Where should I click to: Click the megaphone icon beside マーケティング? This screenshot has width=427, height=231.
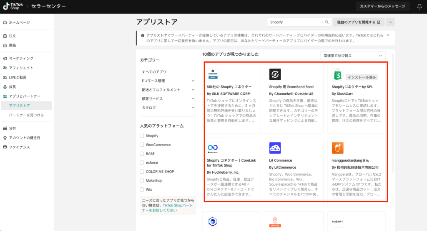[x=5, y=58]
